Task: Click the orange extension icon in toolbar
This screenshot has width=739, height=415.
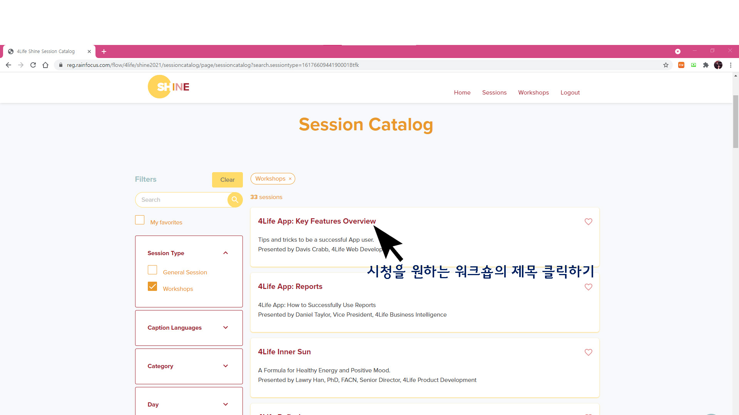Action: click(x=681, y=65)
